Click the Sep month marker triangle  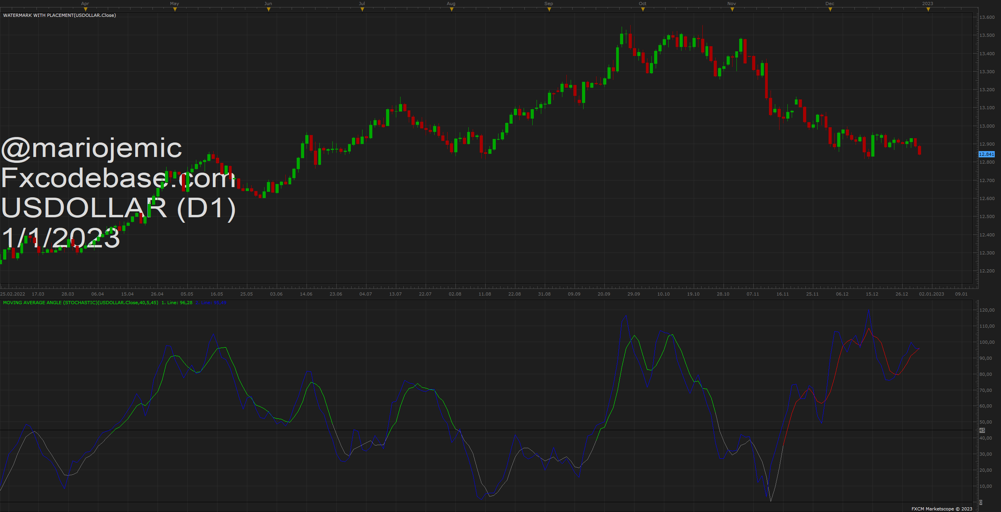point(549,9)
